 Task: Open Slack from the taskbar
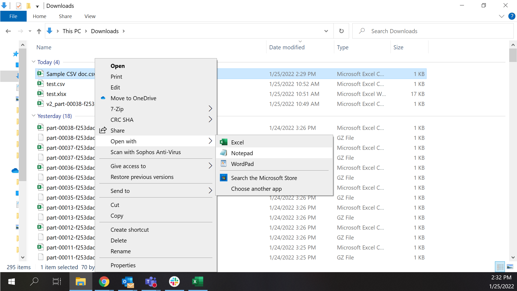(174, 282)
